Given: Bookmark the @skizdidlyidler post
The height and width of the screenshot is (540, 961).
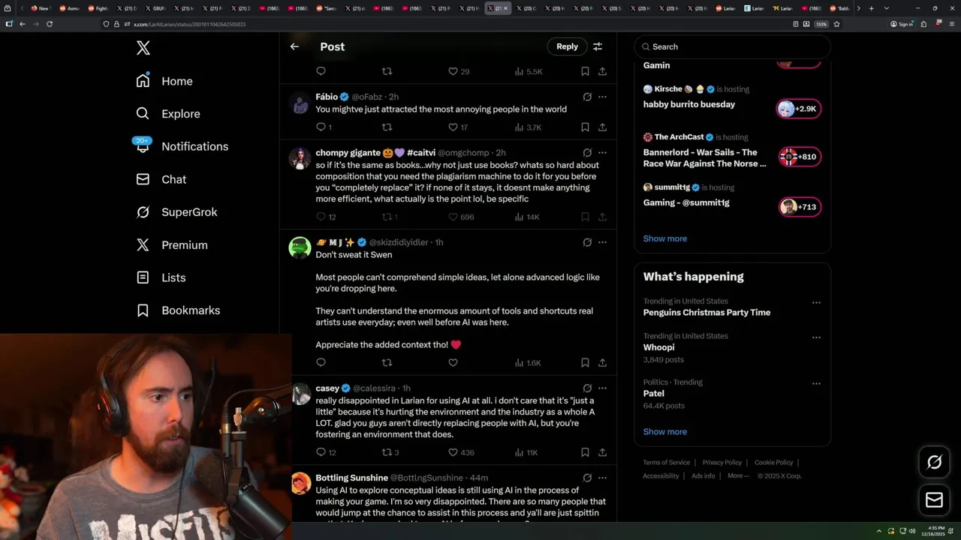Looking at the screenshot, I should click(x=585, y=362).
